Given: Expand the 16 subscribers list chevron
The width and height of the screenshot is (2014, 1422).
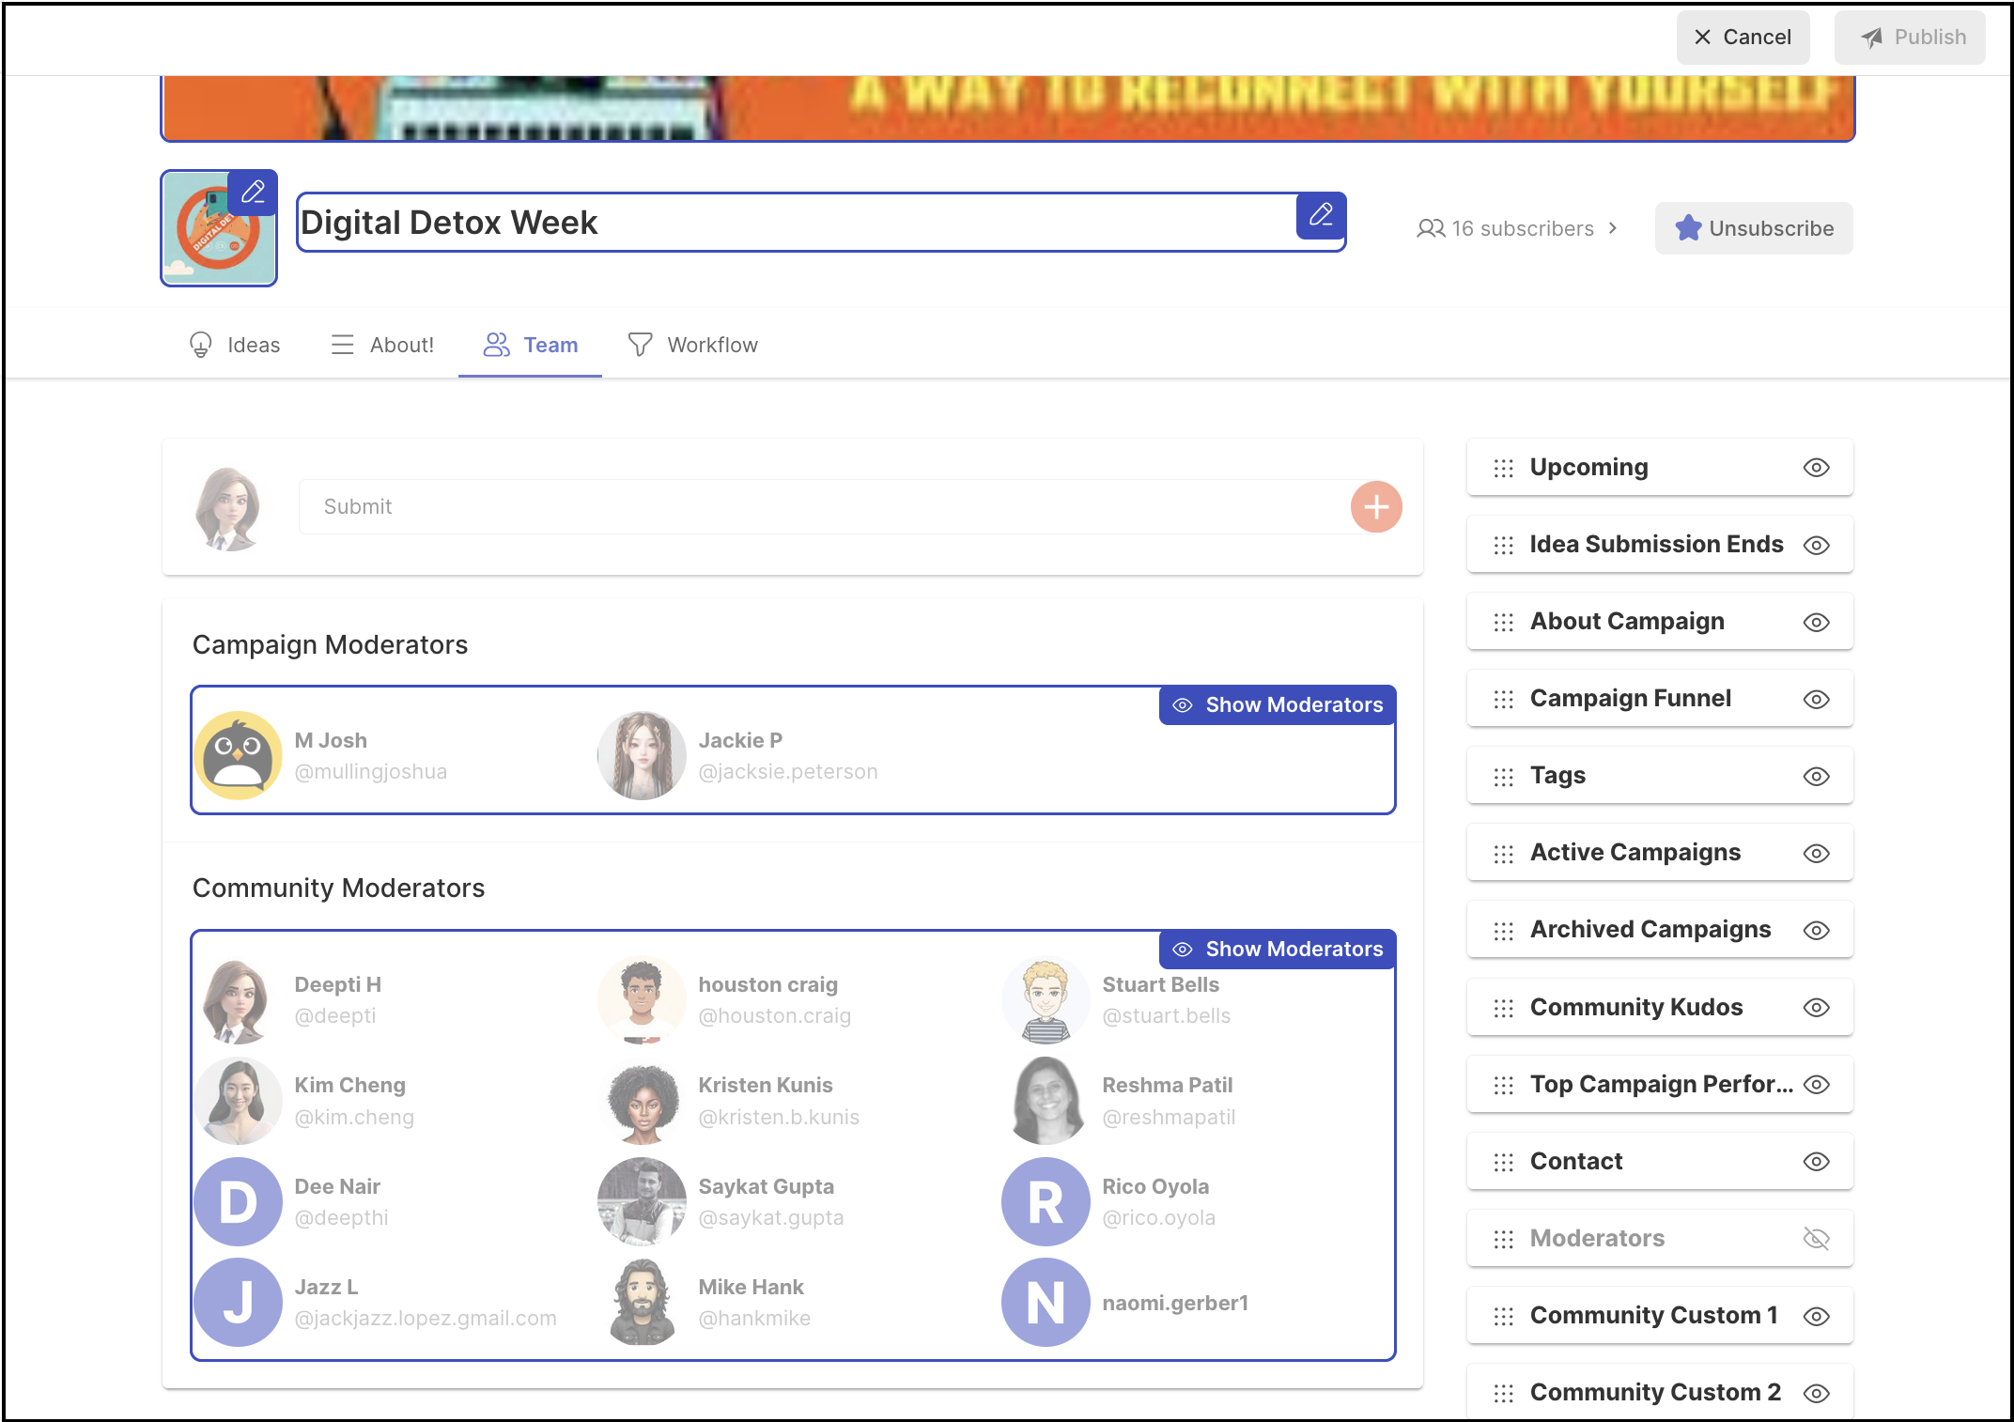Looking at the screenshot, I should [x=1613, y=228].
